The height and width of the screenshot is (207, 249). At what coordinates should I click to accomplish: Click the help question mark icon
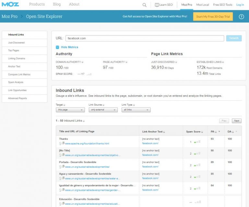click(x=241, y=17)
